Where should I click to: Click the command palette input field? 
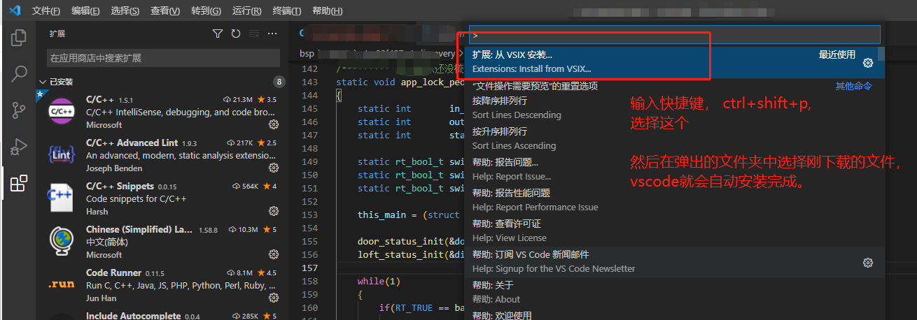674,34
